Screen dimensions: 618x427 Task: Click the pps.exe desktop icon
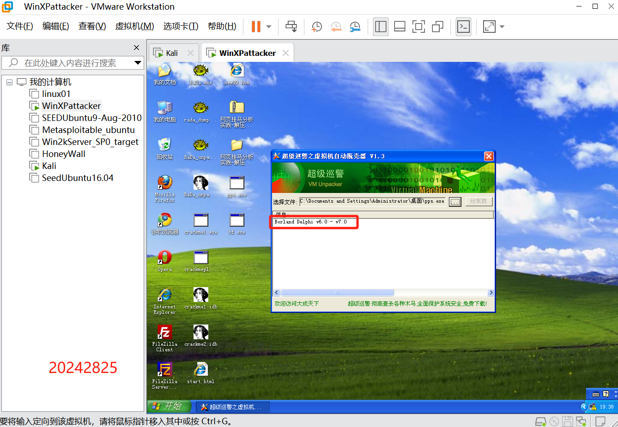(236, 186)
